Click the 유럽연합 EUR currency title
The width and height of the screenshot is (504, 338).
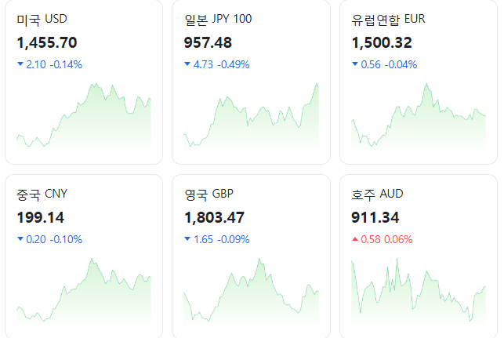388,20
